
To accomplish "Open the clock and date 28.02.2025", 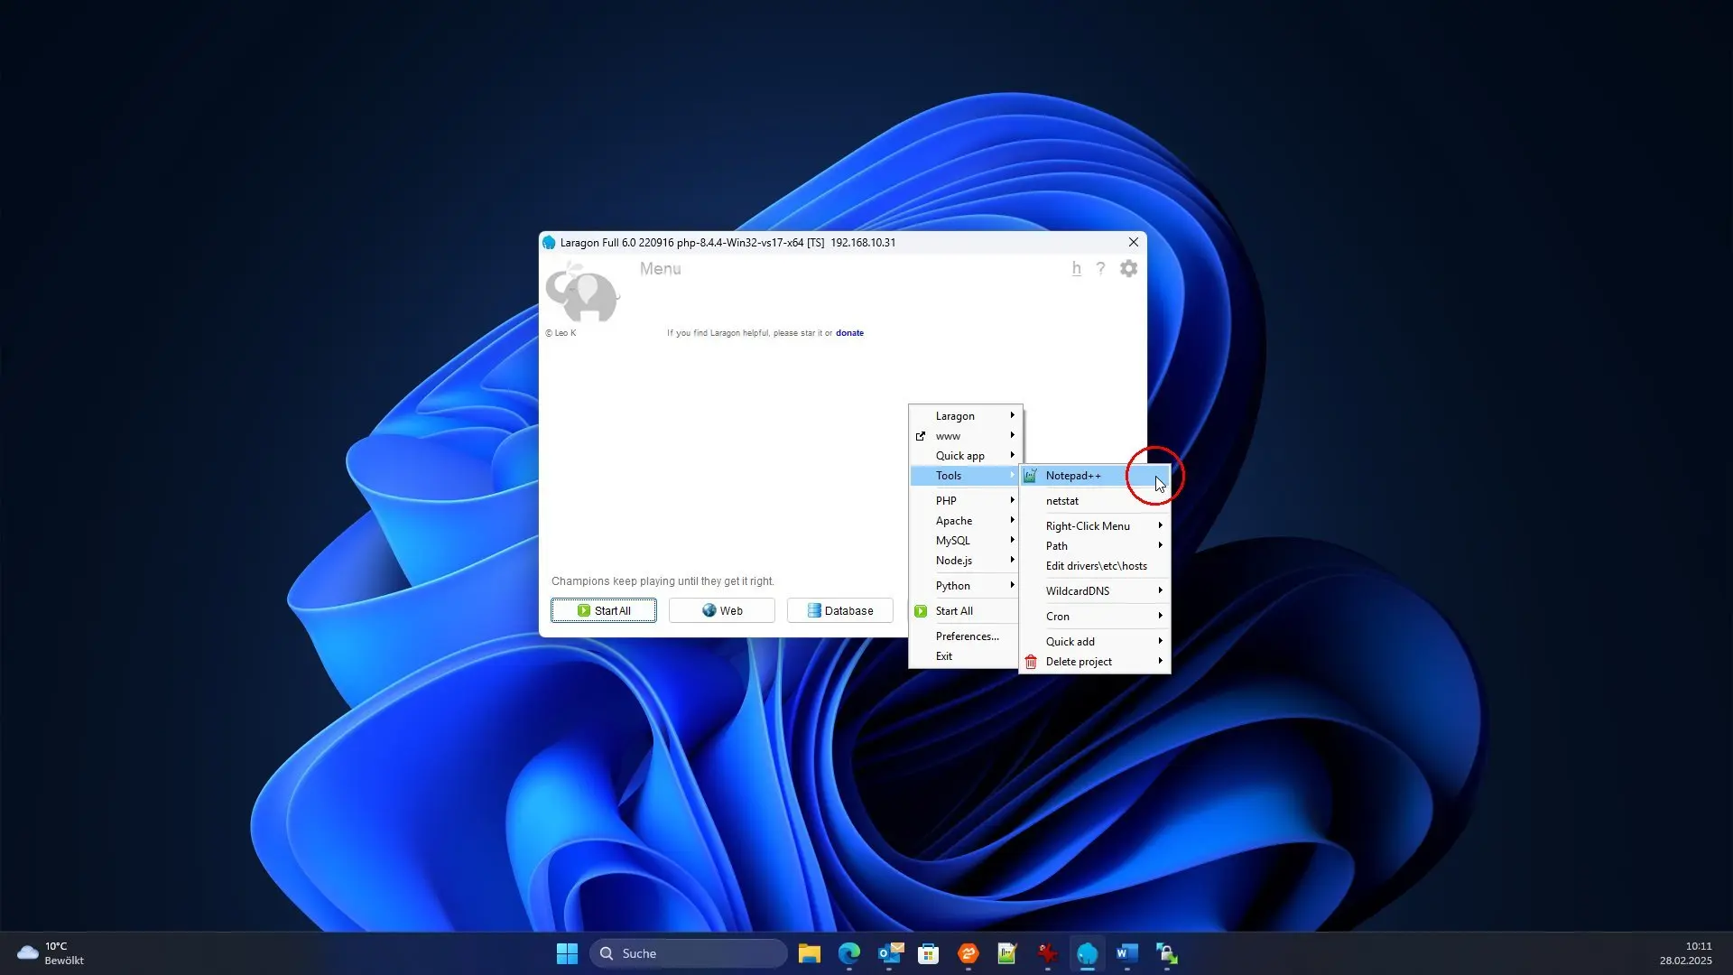I will click(x=1685, y=953).
